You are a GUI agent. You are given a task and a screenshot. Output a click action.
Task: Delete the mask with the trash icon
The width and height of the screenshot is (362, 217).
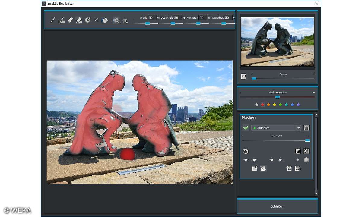pyautogui.click(x=306, y=128)
